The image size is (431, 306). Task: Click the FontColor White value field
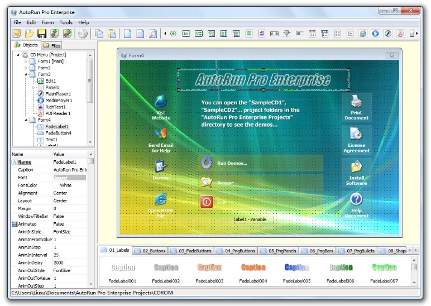click(x=69, y=185)
